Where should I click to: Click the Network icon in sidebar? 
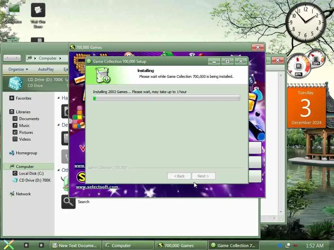coord(12,194)
